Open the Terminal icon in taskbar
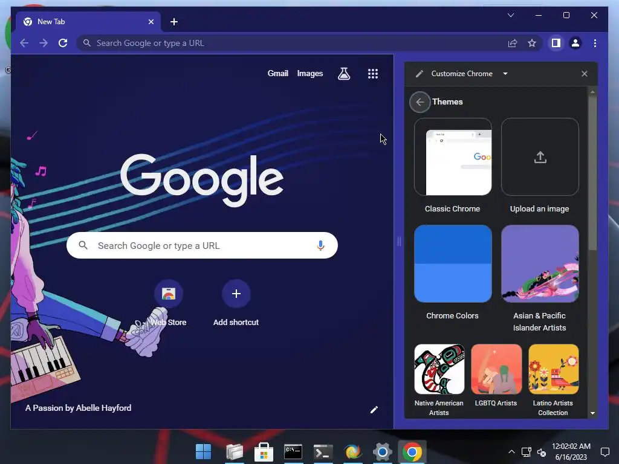The height and width of the screenshot is (464, 619). pyautogui.click(x=323, y=452)
